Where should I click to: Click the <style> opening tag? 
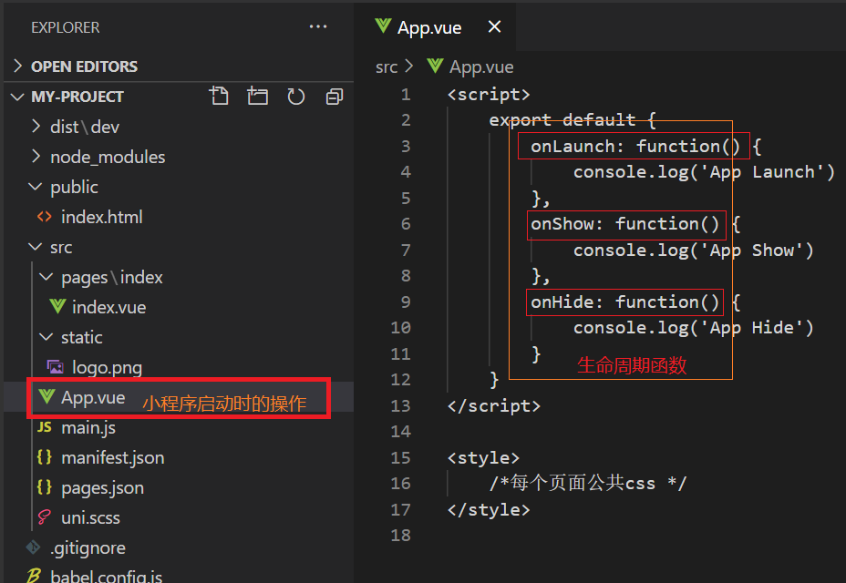[x=483, y=458]
